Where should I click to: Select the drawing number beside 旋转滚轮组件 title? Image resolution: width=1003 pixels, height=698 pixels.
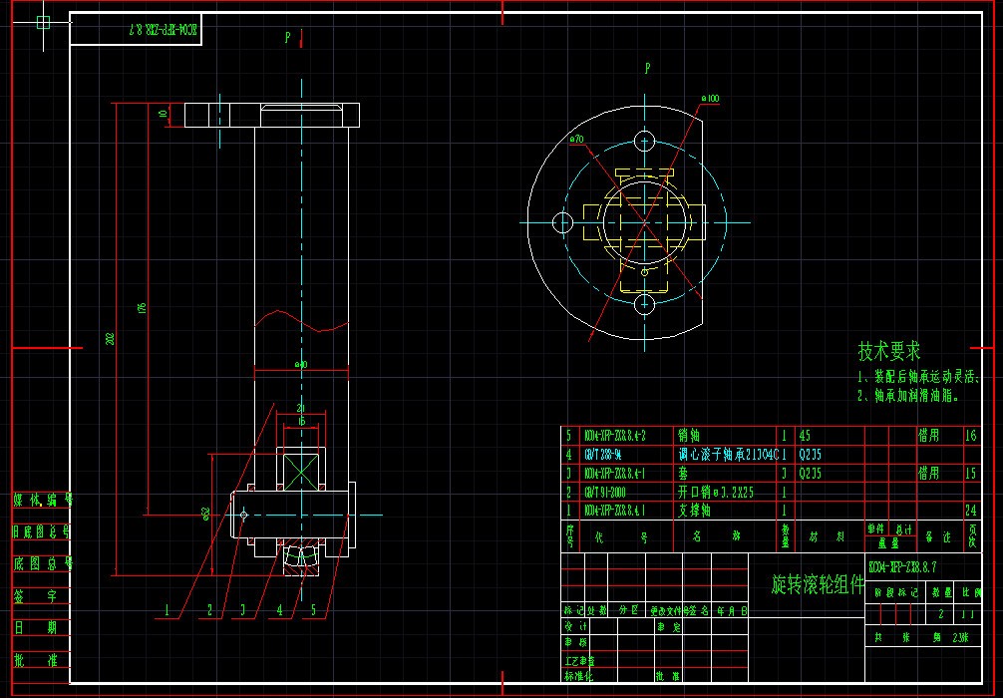(902, 567)
